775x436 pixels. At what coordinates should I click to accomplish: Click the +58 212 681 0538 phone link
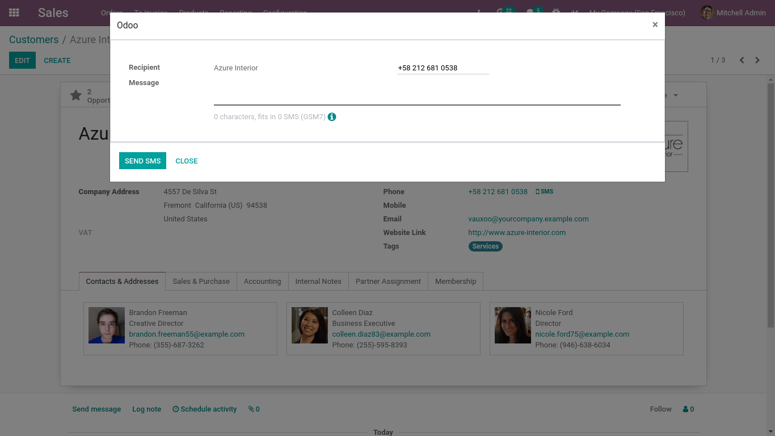(x=498, y=192)
